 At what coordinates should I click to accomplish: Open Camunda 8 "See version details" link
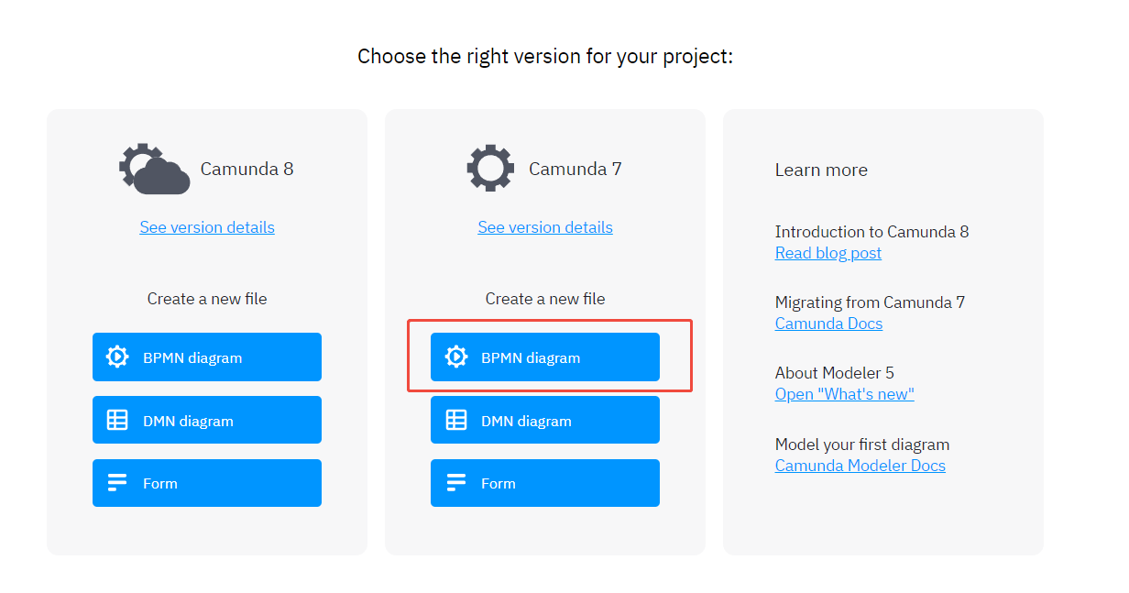coord(207,227)
